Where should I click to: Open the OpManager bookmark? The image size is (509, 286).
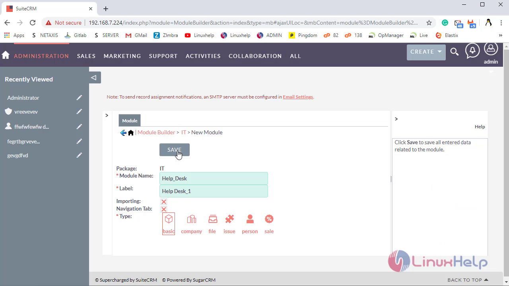tap(386, 35)
